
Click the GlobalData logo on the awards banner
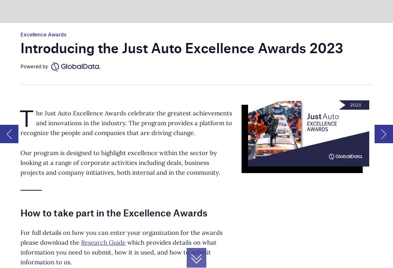point(345,156)
